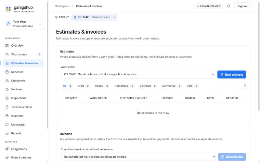
Task: Click the wrench icon in Your shop card
Action: [8, 23]
